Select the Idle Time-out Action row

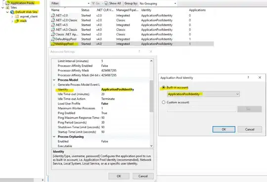click(101, 99)
